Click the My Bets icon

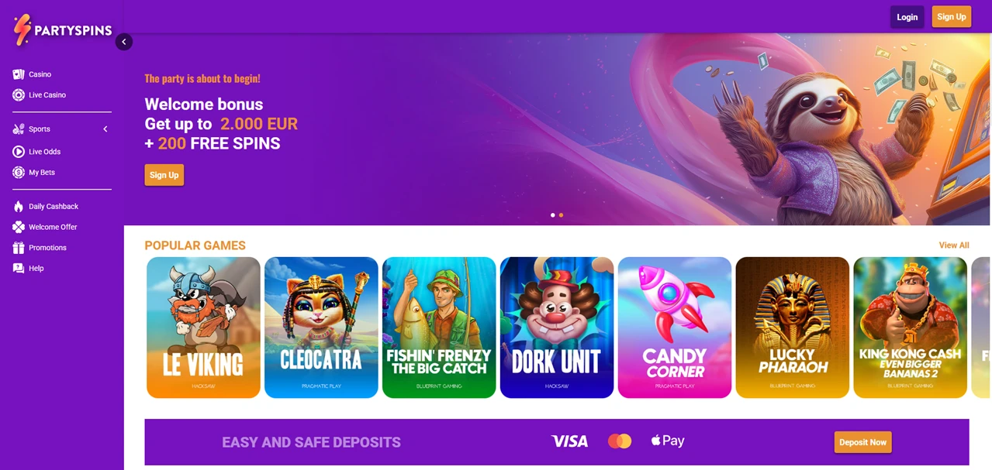(x=19, y=172)
